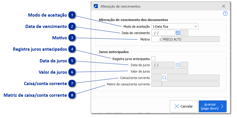Click the app icon in the title bar

(x=95, y=6)
